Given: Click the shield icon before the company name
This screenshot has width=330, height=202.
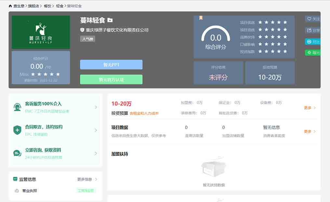Looking at the screenshot, I should [x=82, y=30].
